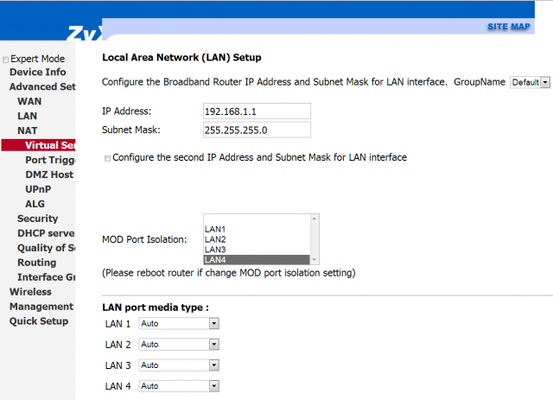This screenshot has width=553, height=400.
Task: Select LAN1 in MOD Port Isolation list
Action: [257, 229]
